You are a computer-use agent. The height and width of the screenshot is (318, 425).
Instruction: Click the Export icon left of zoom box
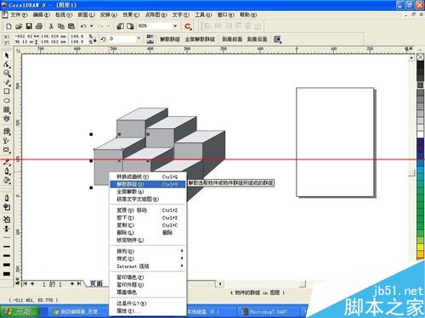pyautogui.click(x=130, y=26)
